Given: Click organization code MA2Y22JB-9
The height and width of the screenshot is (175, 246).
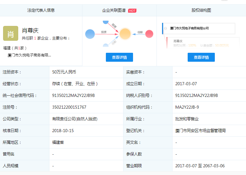Looking at the screenshot, I should coord(187,107).
